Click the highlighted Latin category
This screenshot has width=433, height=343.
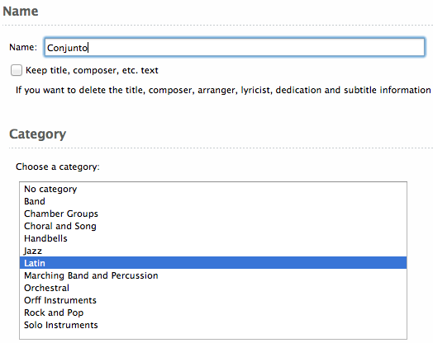click(213, 263)
